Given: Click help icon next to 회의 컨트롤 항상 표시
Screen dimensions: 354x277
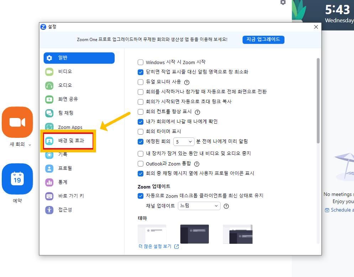Looking at the screenshot, I should (197, 112).
